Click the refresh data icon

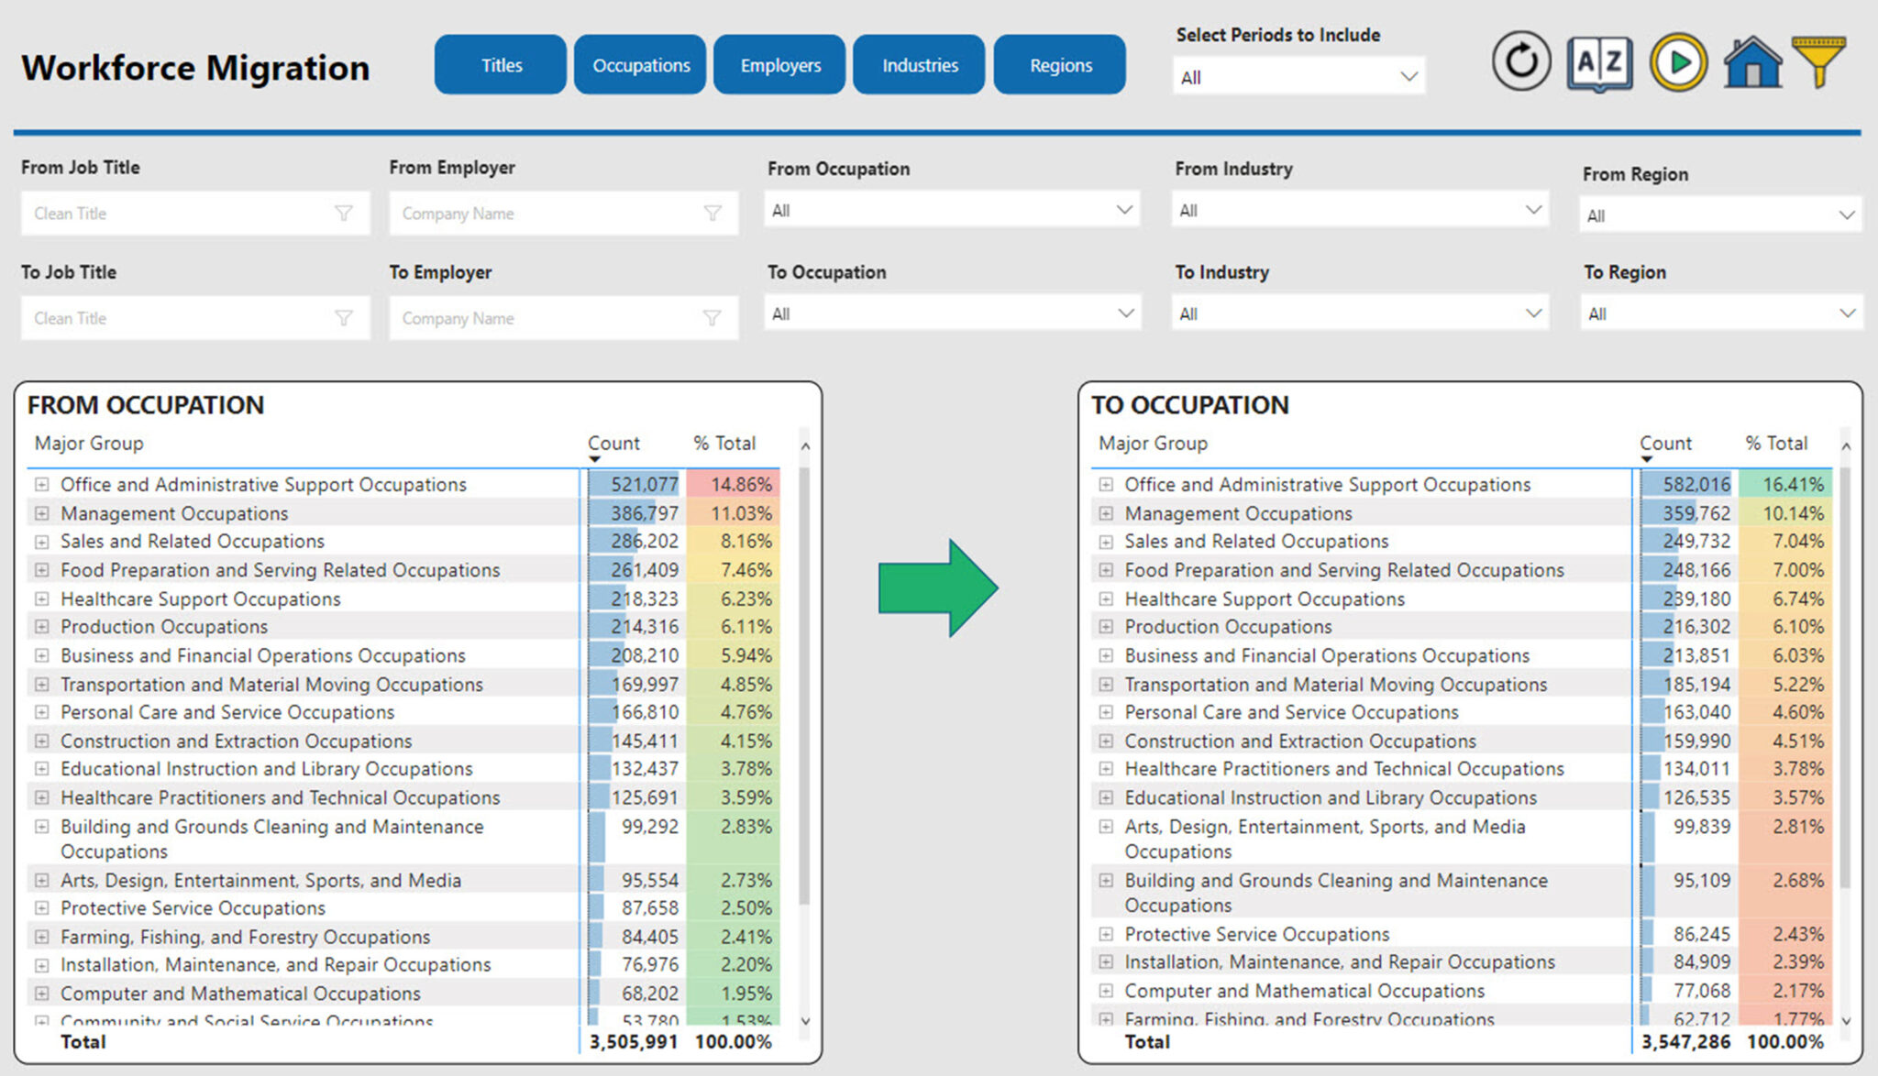coord(1521,60)
